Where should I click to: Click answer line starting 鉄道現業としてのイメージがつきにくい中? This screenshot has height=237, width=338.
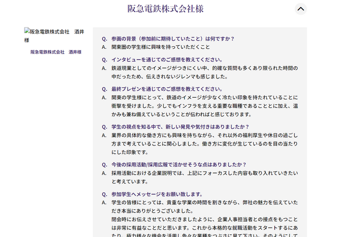coord(204,68)
